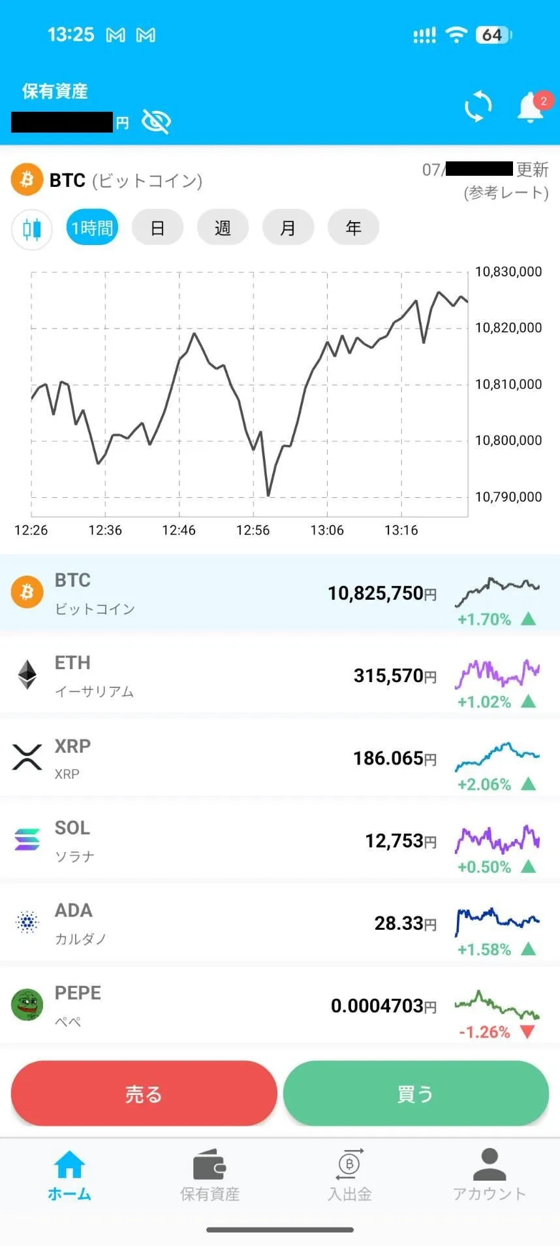Tap the PEPE frog coin icon
The image size is (560, 1246).
point(27,1004)
